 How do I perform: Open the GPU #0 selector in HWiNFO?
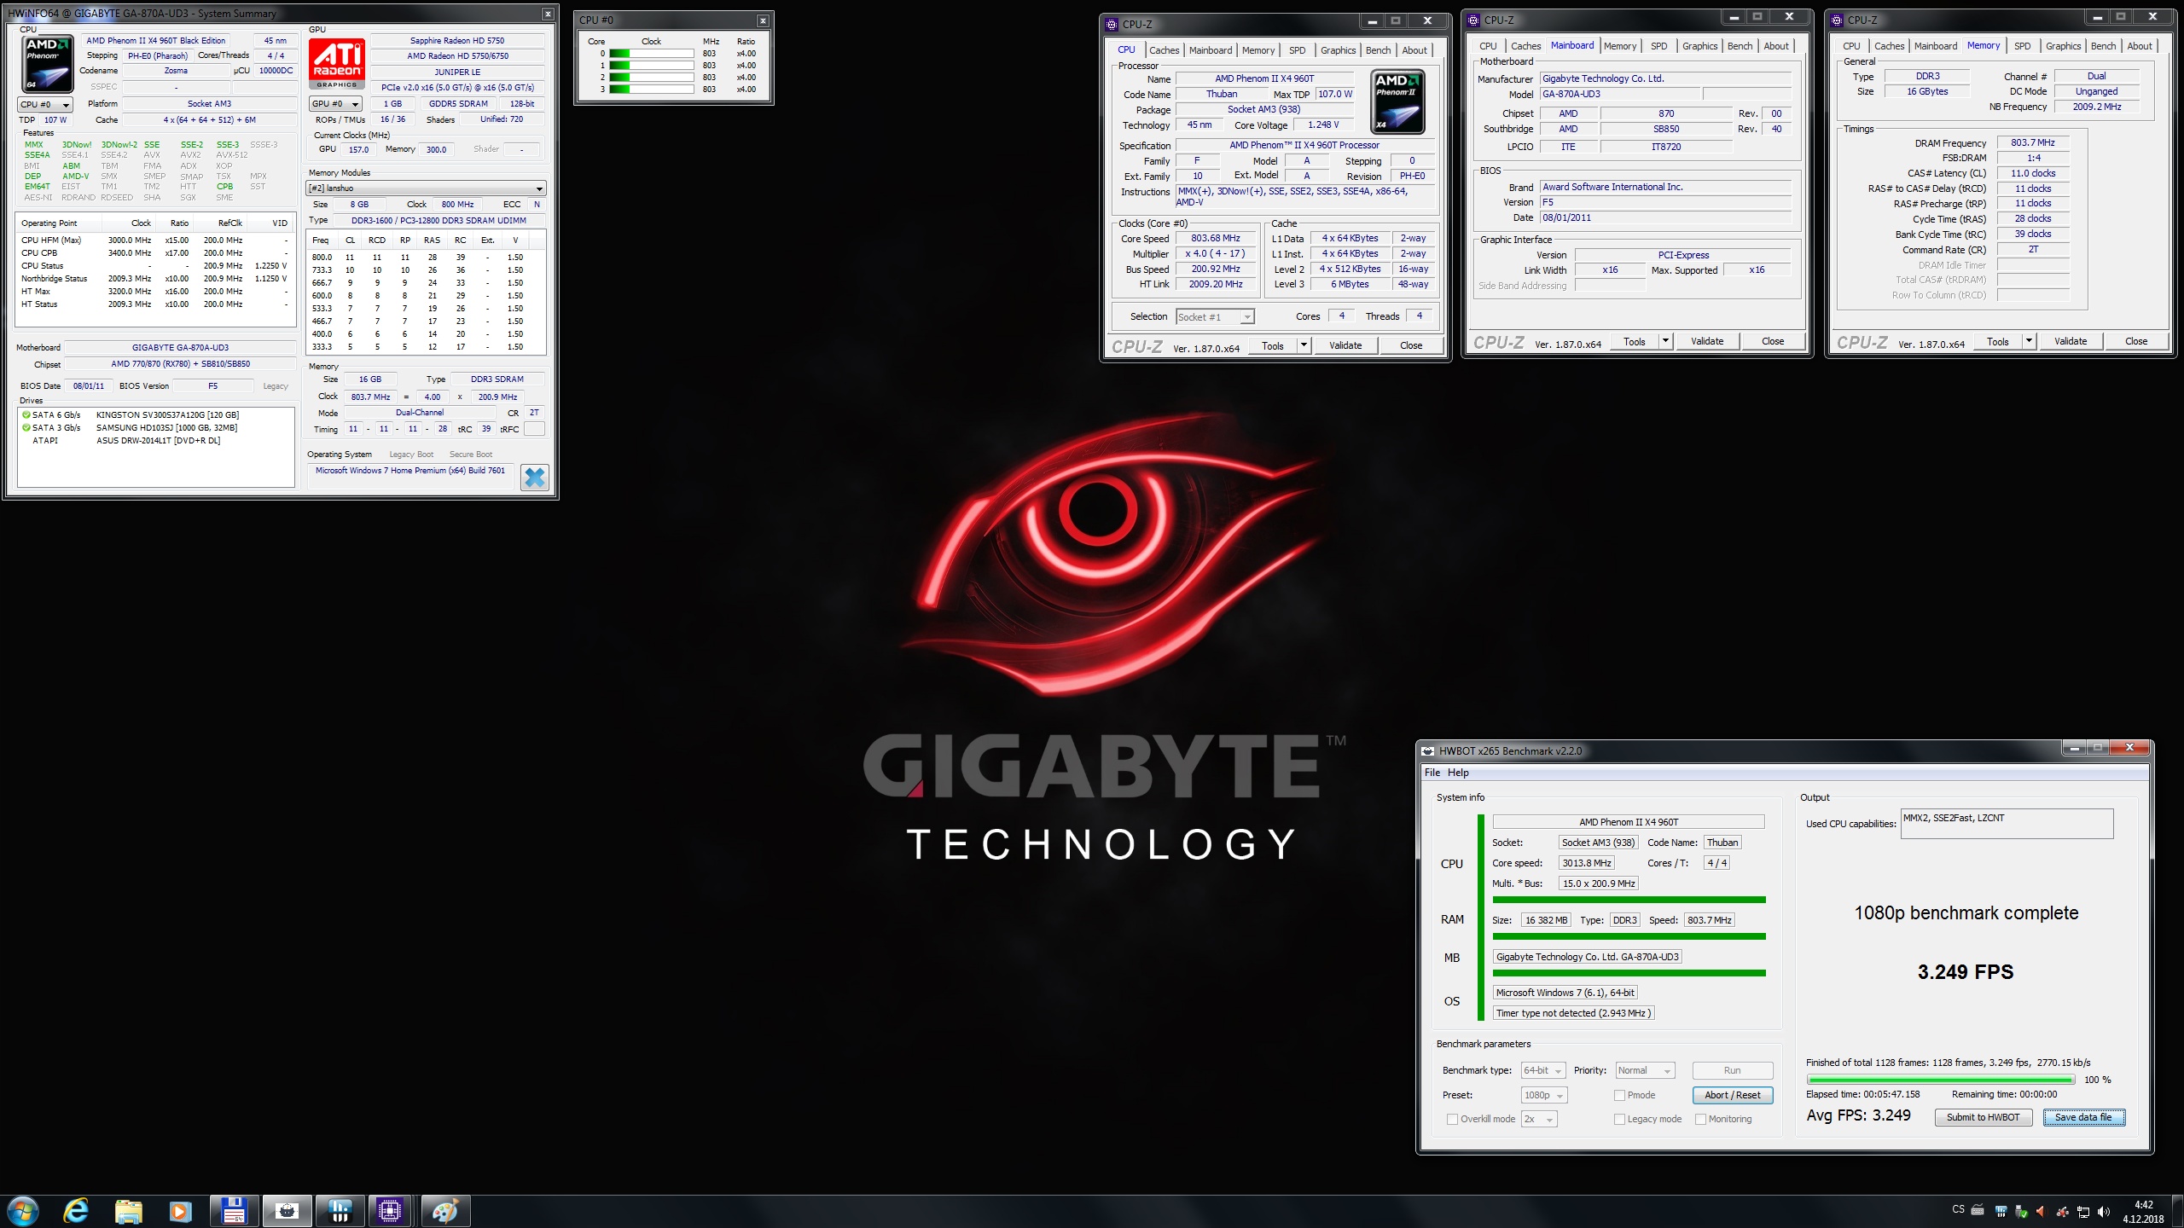coord(336,104)
